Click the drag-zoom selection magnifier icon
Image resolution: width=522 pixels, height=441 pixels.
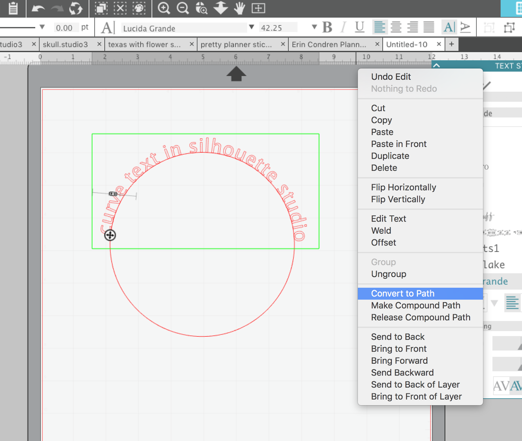click(x=202, y=8)
